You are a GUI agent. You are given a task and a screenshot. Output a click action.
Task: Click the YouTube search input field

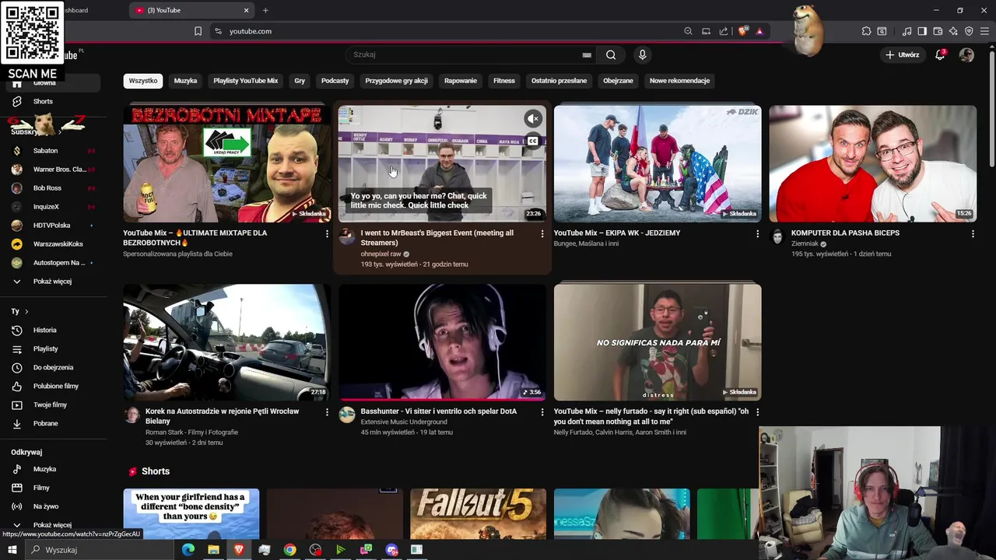(467, 54)
